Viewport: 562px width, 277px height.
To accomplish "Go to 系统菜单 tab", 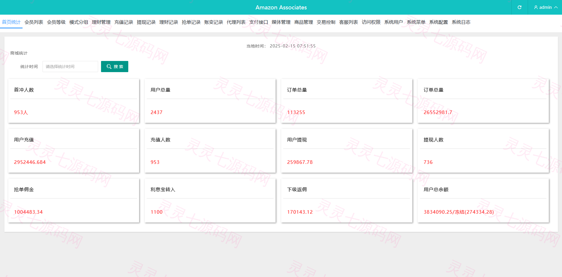I will 416,22.
